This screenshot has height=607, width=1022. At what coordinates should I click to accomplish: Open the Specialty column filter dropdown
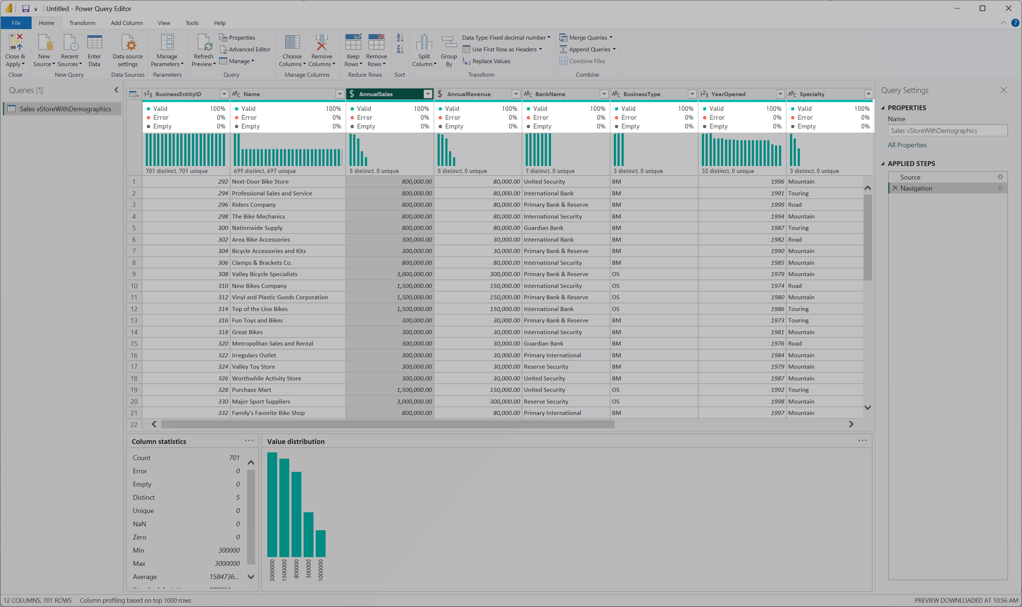point(868,94)
